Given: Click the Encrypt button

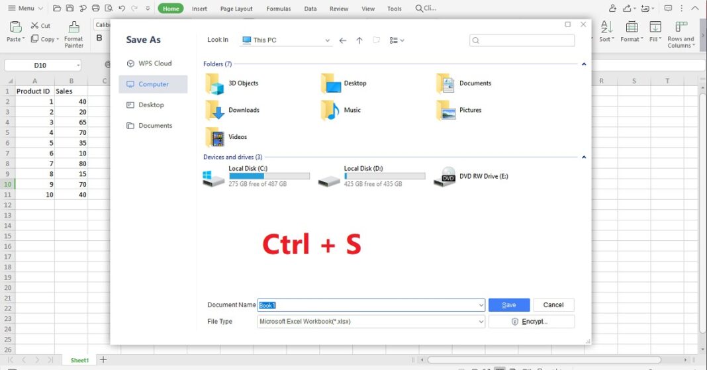Looking at the screenshot, I should [x=531, y=322].
